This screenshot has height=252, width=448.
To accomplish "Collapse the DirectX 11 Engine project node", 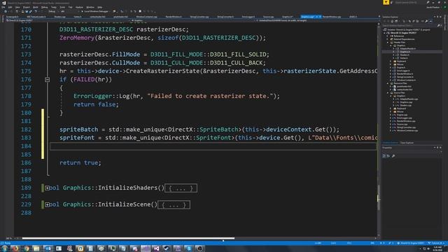I will pos(385,33).
